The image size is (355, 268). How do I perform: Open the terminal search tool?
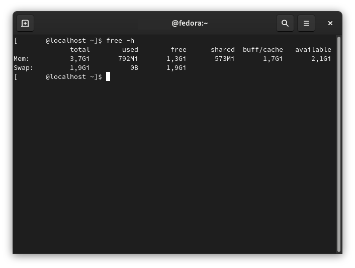coord(285,23)
